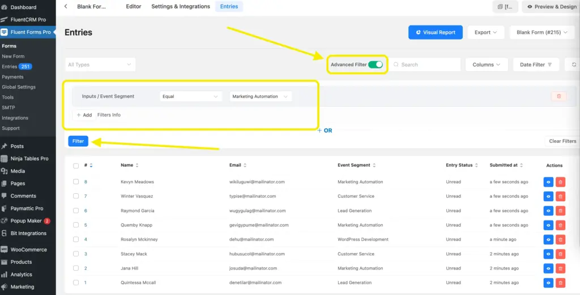Check the select-all checkbox in table header
Screen dimensions: 580x295
[x=76, y=166]
